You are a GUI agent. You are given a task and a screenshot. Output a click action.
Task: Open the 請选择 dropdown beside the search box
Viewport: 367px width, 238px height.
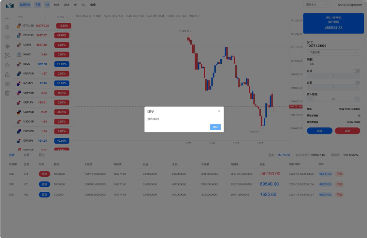click(x=63, y=17)
